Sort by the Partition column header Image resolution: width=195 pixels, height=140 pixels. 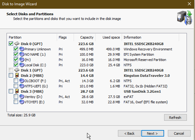pyautogui.click(x=32, y=37)
